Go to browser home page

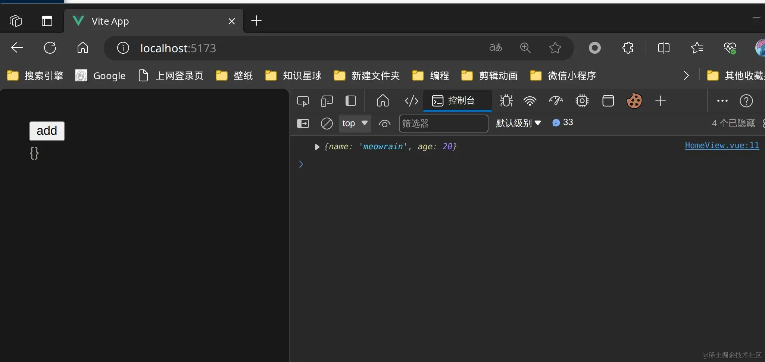[83, 48]
